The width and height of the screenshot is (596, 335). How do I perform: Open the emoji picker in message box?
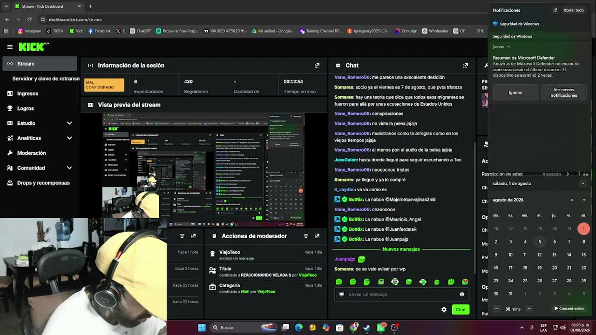[462, 294]
